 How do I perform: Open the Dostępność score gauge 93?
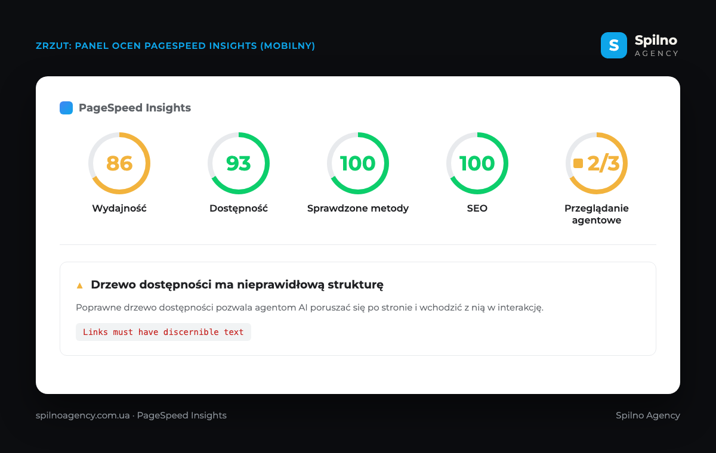(239, 163)
